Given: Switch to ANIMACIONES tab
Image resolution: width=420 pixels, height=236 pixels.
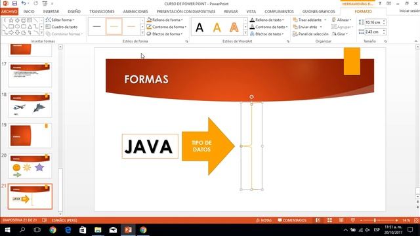Looking at the screenshot, I should [136, 12].
